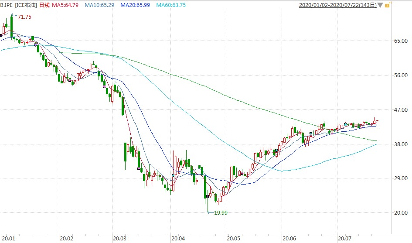The width and height of the screenshot is (412, 243).
Task: Click the 20.04 month label on time axis
Action: (x=178, y=239)
